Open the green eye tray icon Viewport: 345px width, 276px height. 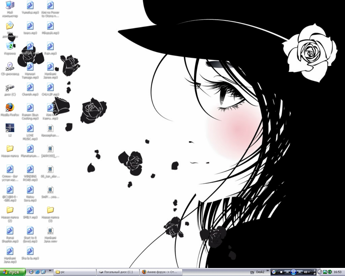point(329,272)
